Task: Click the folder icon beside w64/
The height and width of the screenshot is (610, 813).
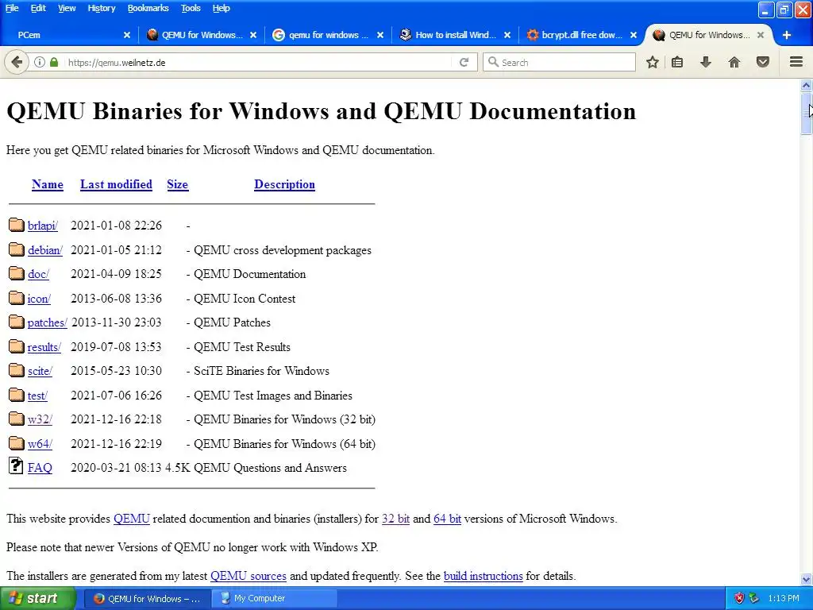Action: pyautogui.click(x=17, y=443)
